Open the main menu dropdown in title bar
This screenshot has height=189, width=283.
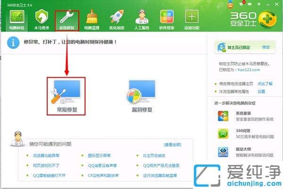click(x=259, y=4)
